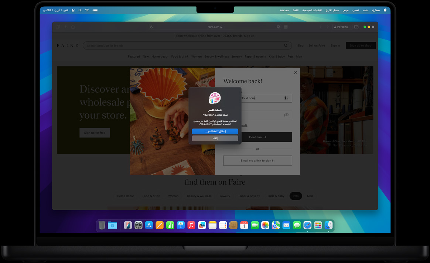Click Email me a link to sign in
The image size is (430, 263).
(257, 161)
